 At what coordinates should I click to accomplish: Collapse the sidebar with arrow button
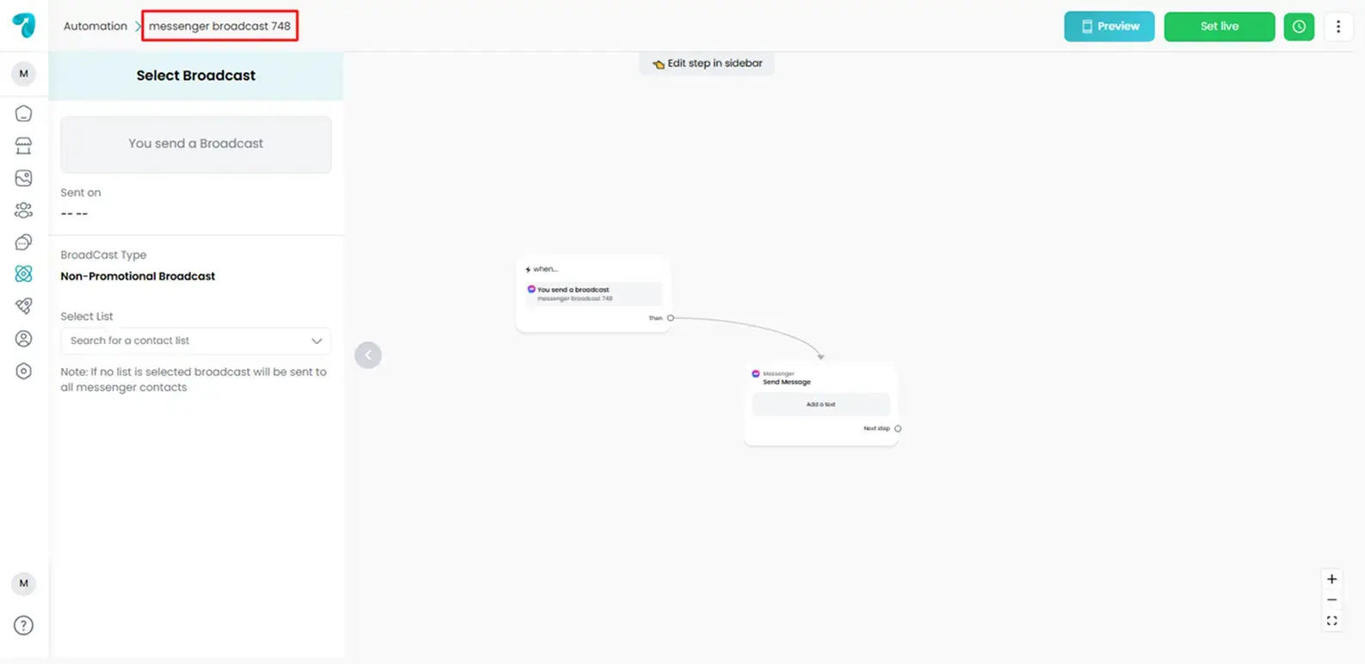point(367,355)
